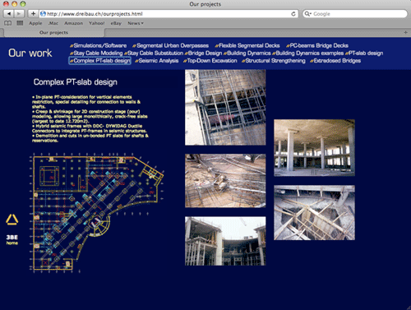411x310 pixels.
Task: Open the Apple bookmark
Action: click(x=35, y=23)
